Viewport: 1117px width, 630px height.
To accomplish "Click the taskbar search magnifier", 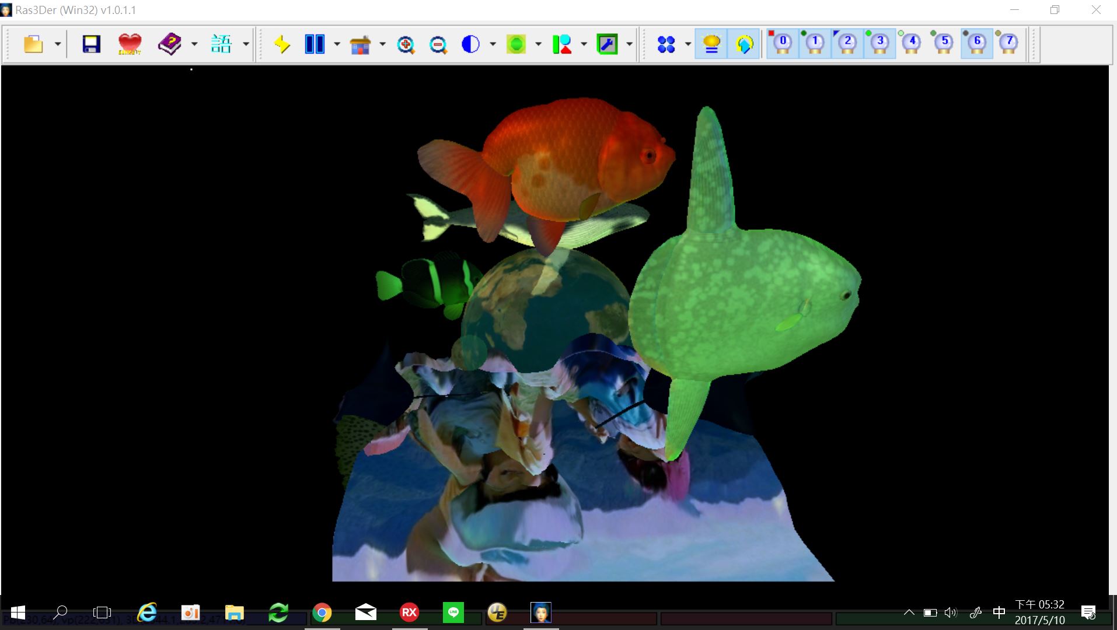I will 60,612.
